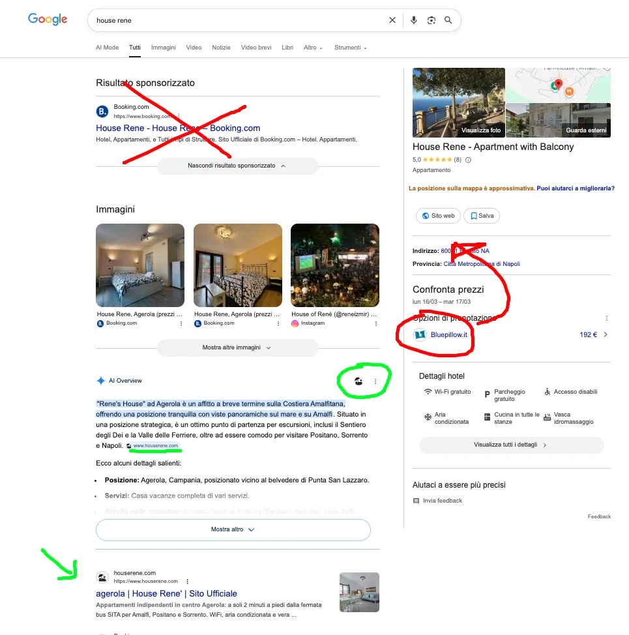Open the AI Overview three-dot options menu
The height and width of the screenshot is (635, 629).
[376, 381]
